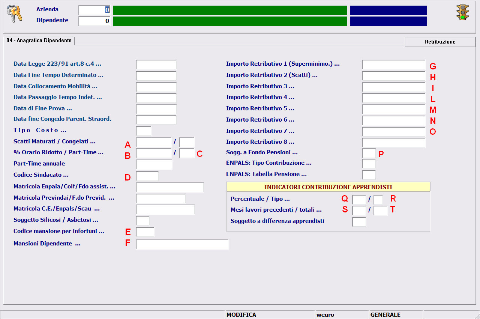
Task: Select the 04 - Anagrafica Dipendente tab
Action: point(39,41)
